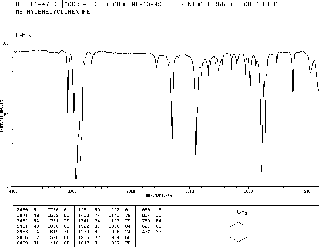Select the 3071 peak table entry

(28, 215)
